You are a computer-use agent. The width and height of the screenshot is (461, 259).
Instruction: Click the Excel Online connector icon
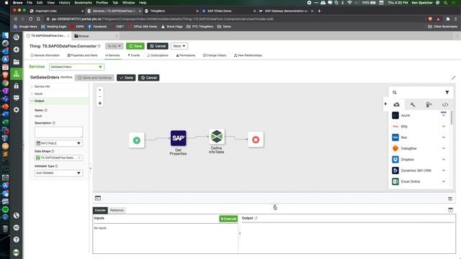(x=395, y=181)
